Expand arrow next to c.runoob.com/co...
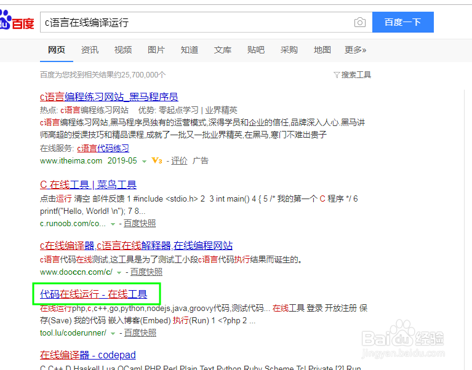 [x=113, y=224]
